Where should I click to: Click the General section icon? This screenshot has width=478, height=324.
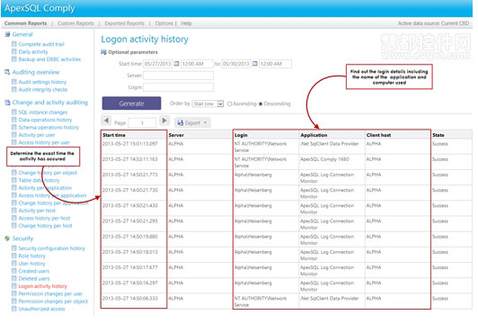(7, 34)
